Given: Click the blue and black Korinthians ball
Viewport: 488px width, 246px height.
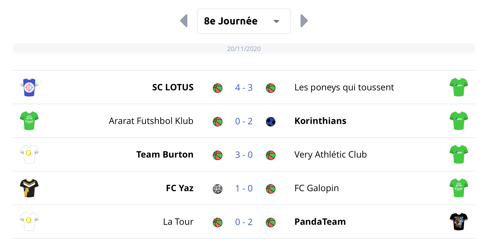Looking at the screenshot, I should pos(271,121).
